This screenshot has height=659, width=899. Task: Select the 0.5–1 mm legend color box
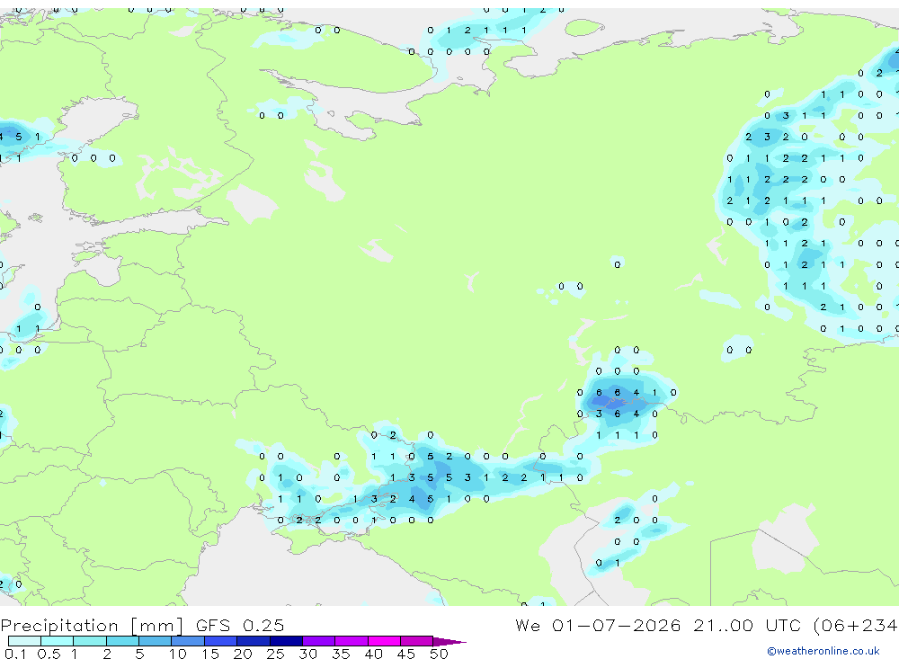pyautogui.click(x=58, y=641)
